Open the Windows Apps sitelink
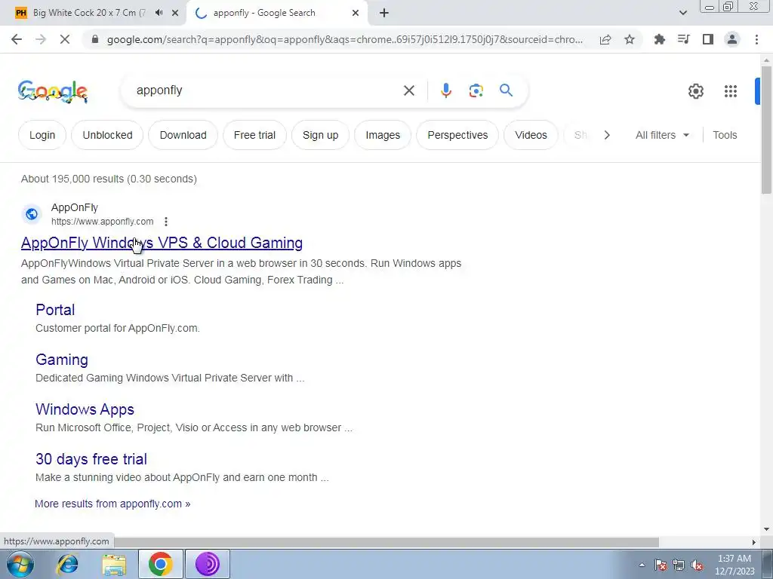The width and height of the screenshot is (773, 579). [85, 409]
